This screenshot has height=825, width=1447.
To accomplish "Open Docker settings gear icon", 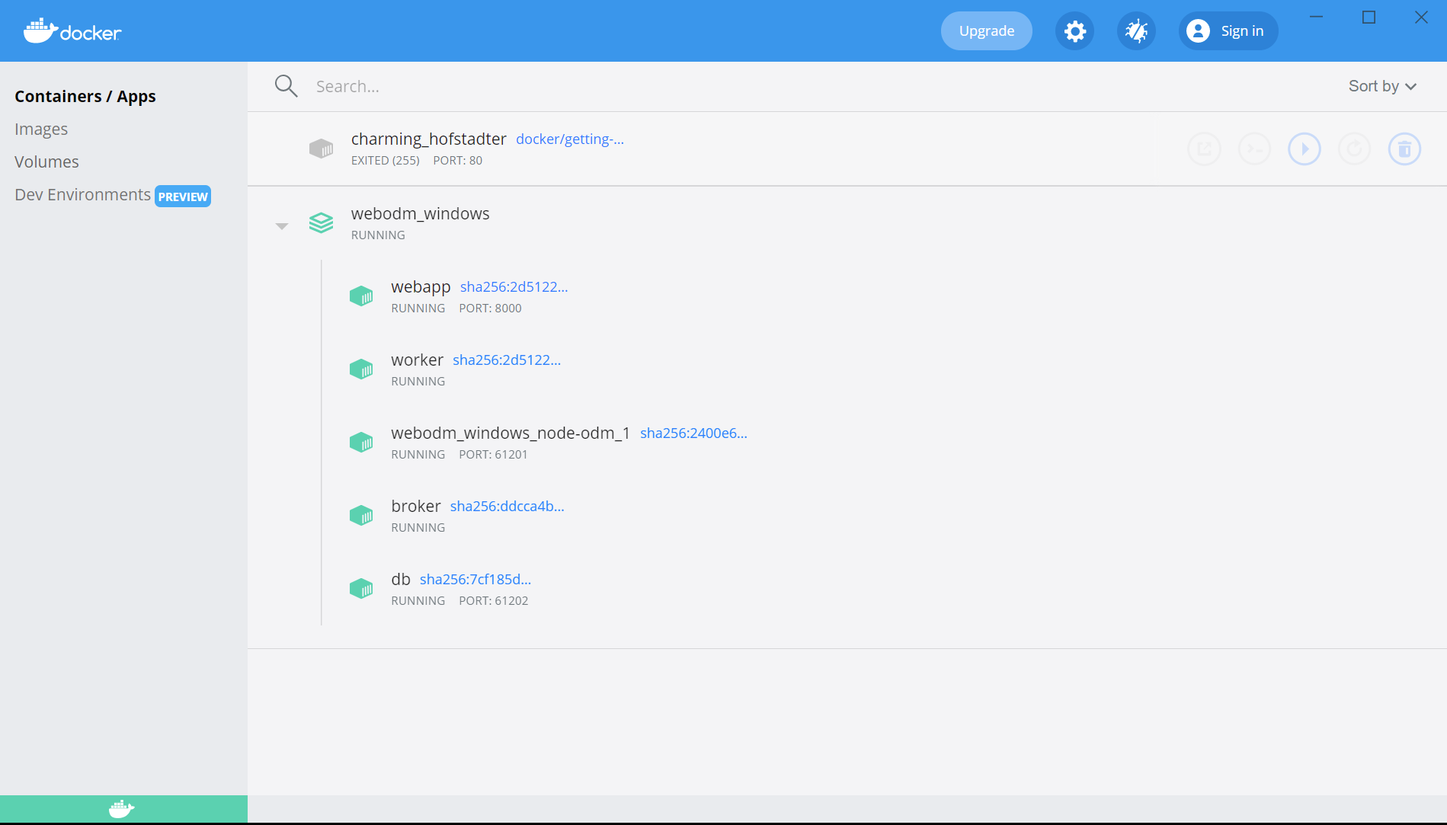I will [x=1074, y=31].
